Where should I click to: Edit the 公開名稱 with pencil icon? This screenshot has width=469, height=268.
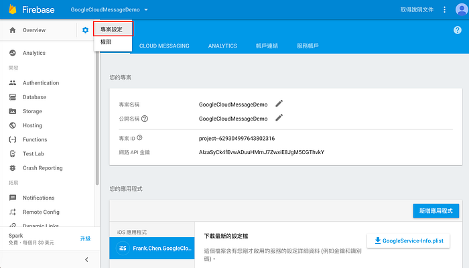click(279, 117)
